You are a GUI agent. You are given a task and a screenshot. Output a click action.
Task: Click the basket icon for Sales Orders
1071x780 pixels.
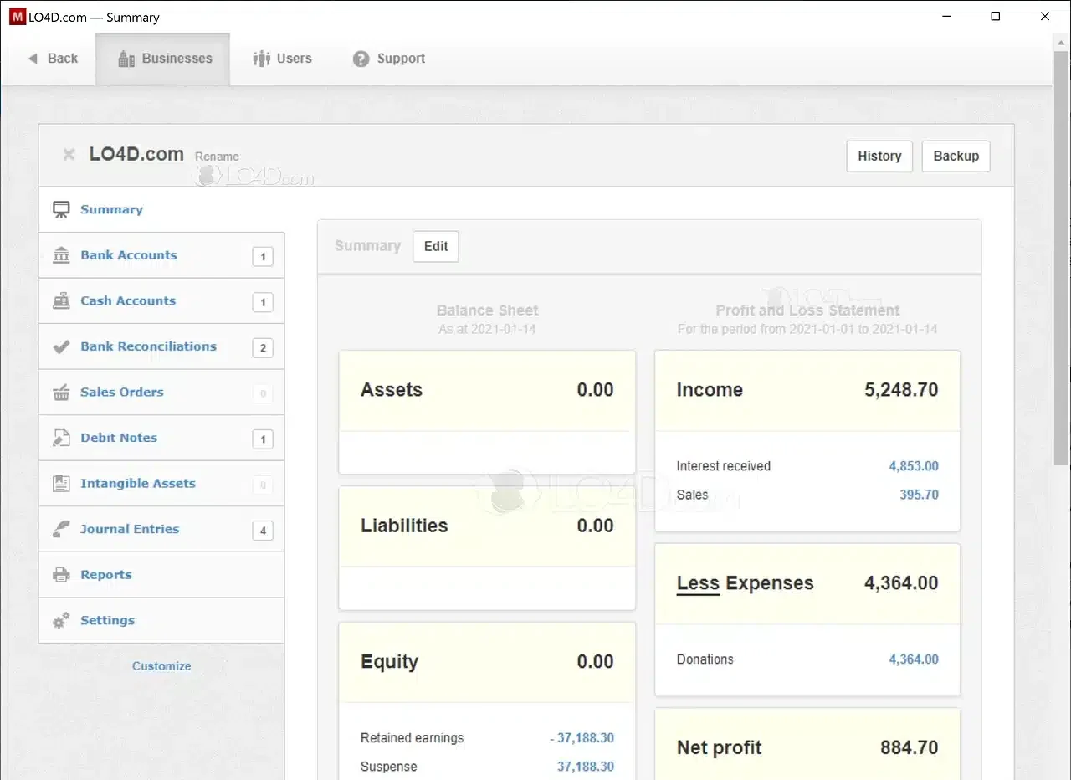tap(61, 393)
